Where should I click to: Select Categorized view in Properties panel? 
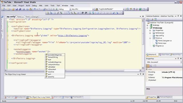pos(148,66)
